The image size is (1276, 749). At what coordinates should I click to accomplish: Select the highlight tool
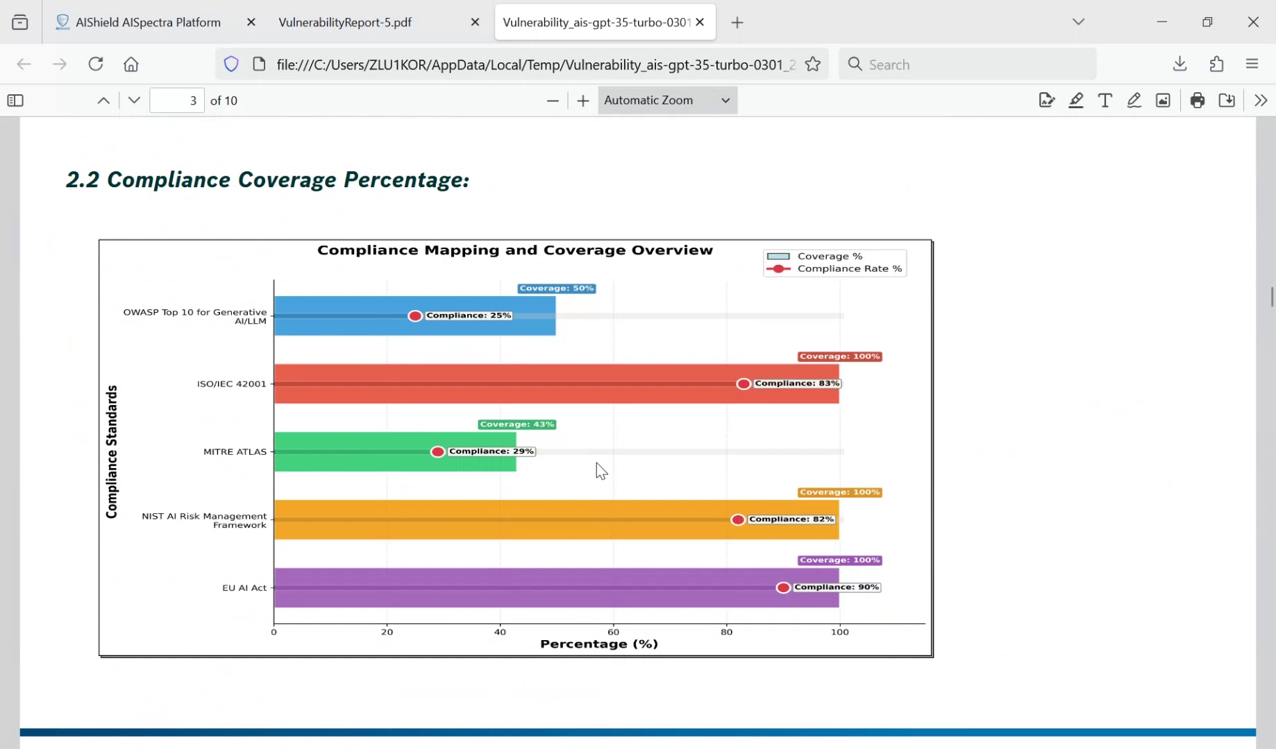click(x=1075, y=101)
